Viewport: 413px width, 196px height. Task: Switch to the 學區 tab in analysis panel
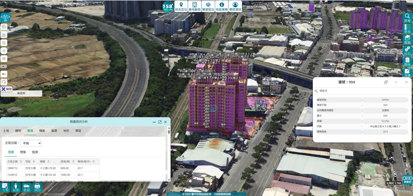point(78,131)
